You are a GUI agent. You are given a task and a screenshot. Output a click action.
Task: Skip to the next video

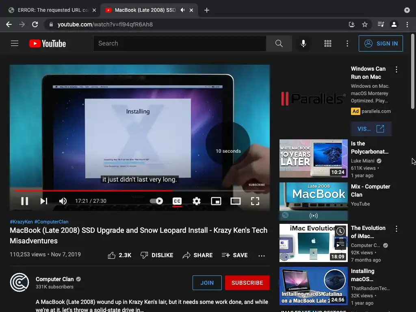pyautogui.click(x=44, y=201)
